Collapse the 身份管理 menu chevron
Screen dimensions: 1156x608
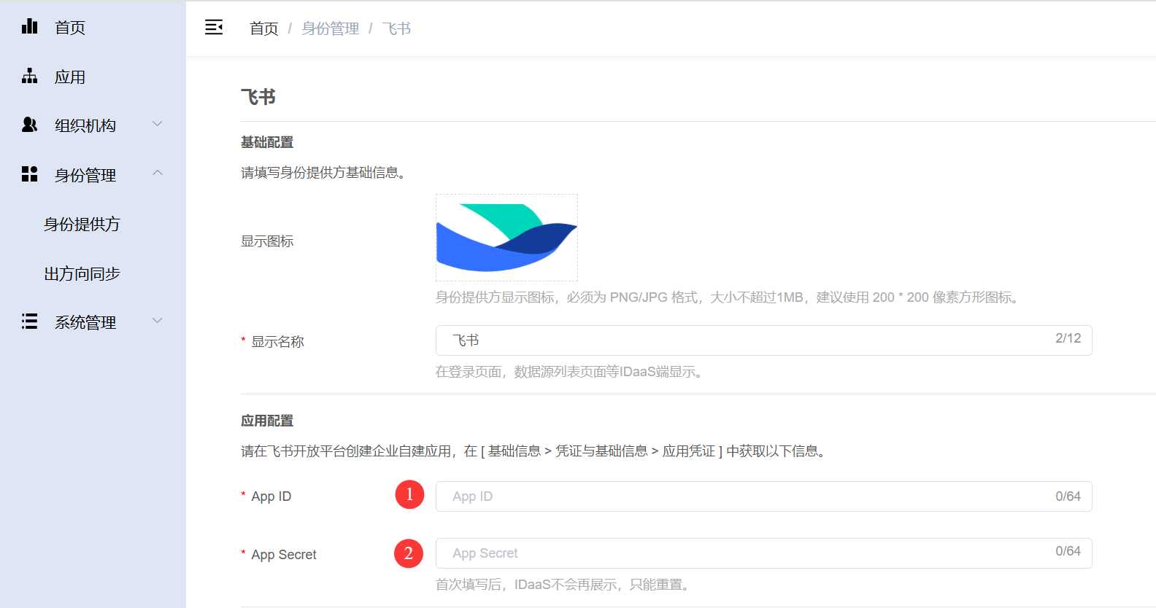(157, 174)
